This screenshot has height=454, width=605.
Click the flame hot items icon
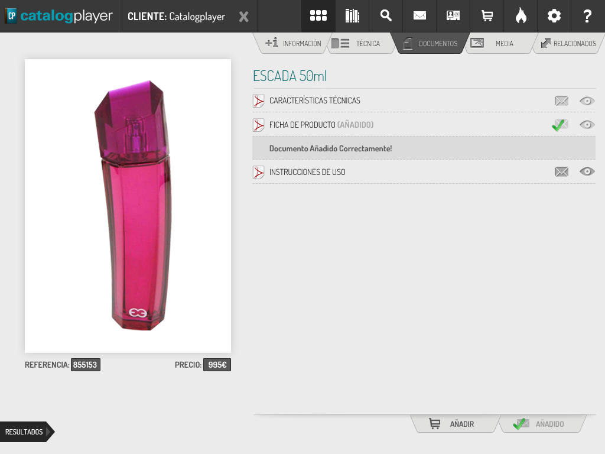click(x=521, y=16)
